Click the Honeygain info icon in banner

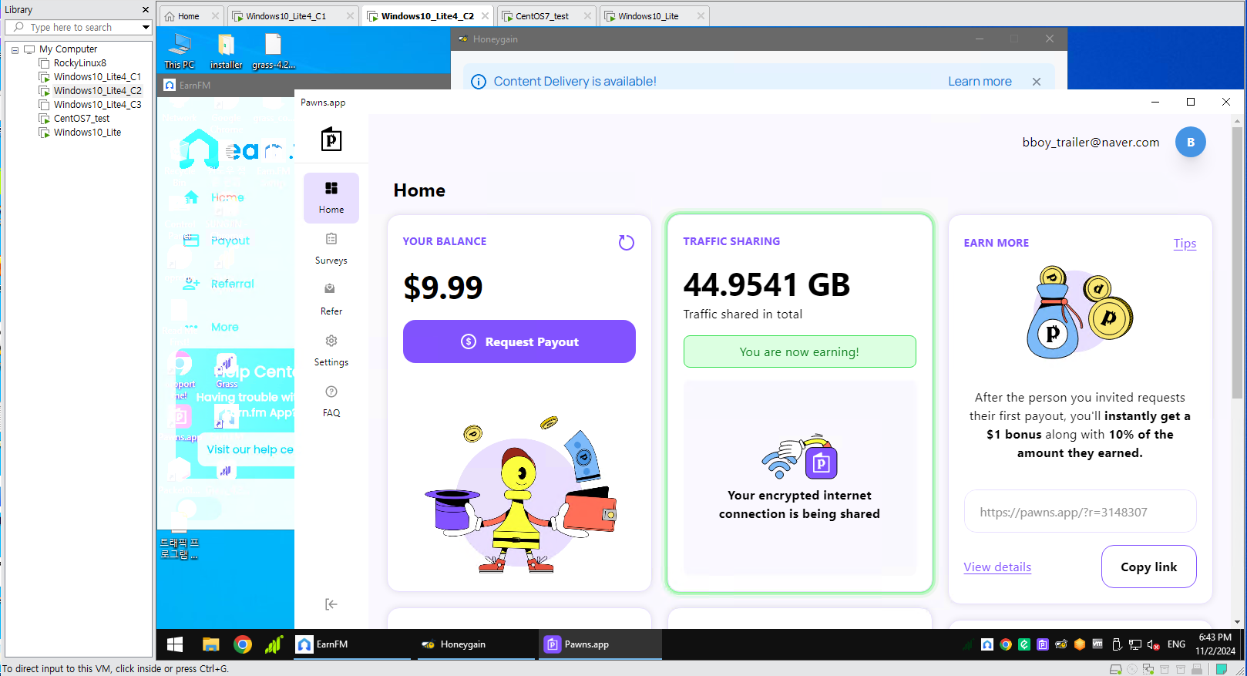point(479,82)
